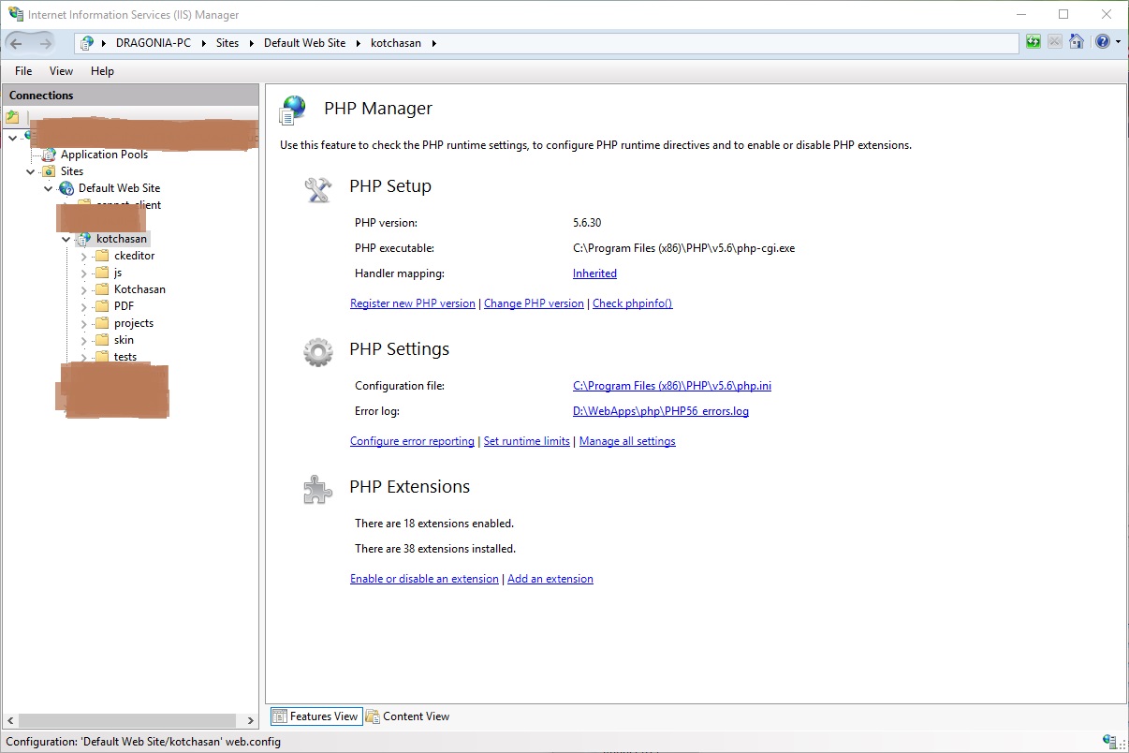Collapse the Default Web Site node
The height and width of the screenshot is (753, 1129).
49,188
